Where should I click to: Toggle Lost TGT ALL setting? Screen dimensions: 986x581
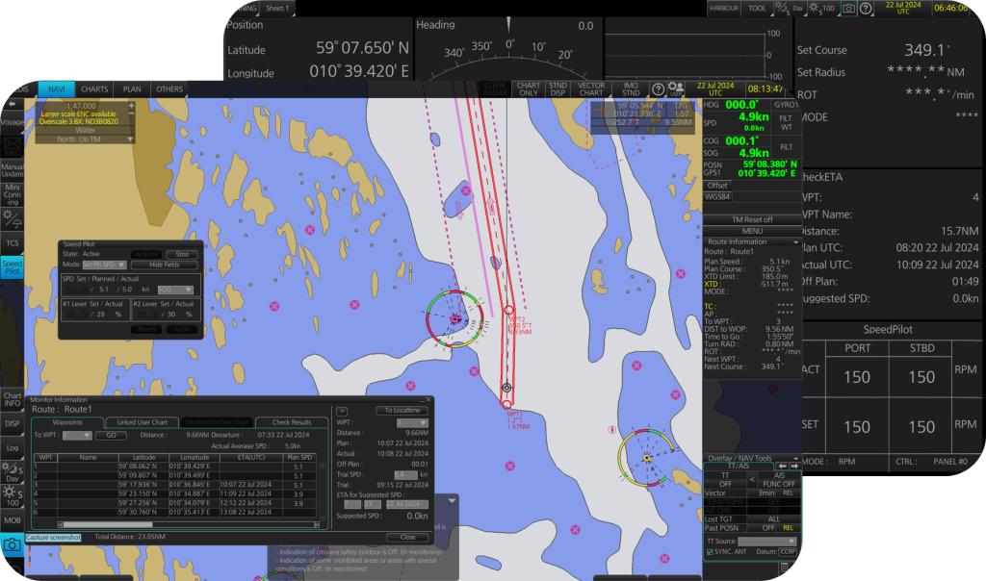(x=774, y=519)
